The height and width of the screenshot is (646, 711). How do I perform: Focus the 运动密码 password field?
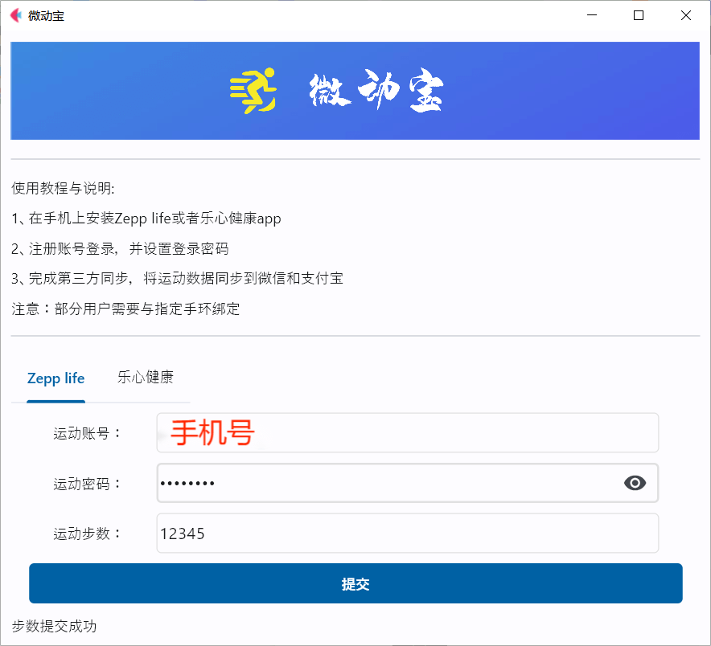point(407,483)
